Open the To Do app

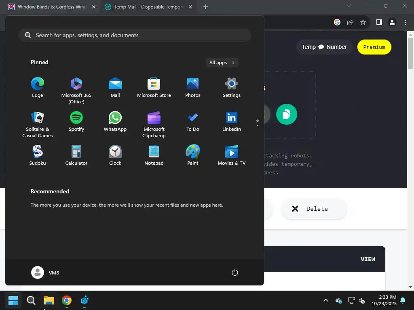(193, 122)
